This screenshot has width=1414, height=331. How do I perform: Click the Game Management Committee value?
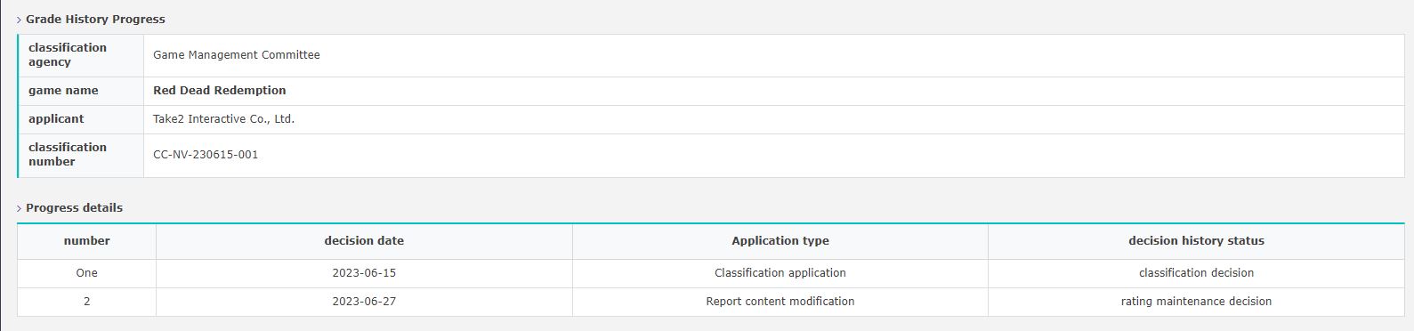(x=237, y=55)
